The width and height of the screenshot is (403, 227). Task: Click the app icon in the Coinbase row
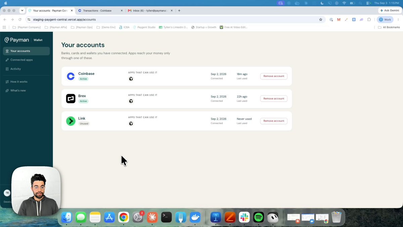pos(131,79)
